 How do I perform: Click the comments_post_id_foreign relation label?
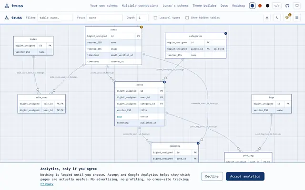tap(136, 134)
